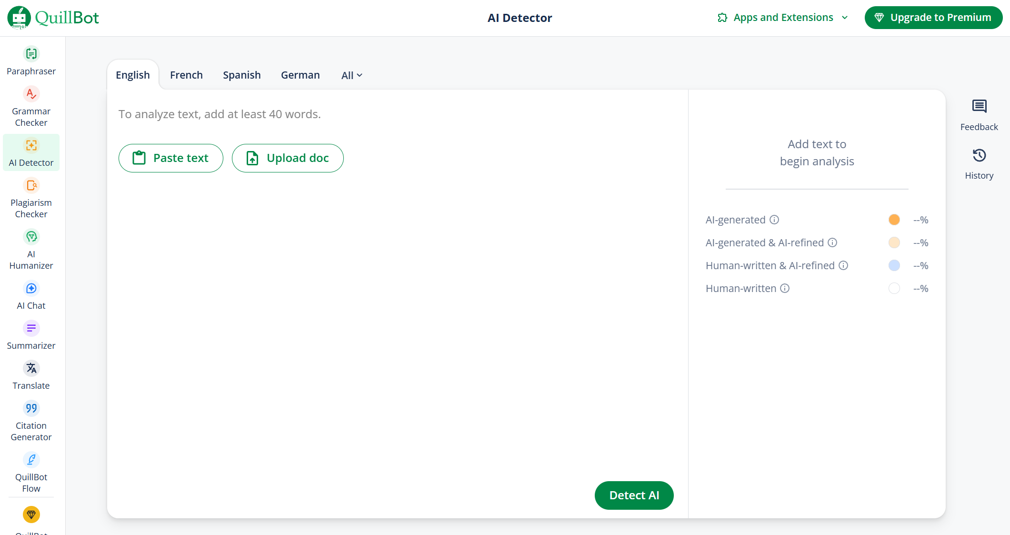Open the History panel
The image size is (1010, 535).
point(979,164)
